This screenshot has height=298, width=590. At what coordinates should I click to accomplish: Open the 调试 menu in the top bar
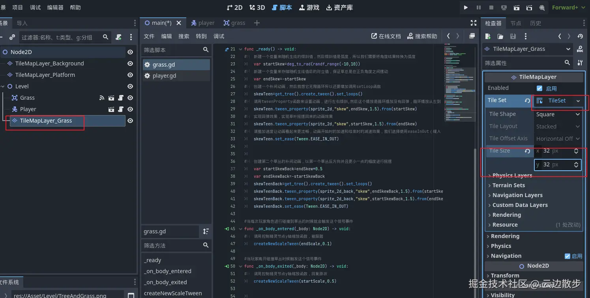pos(35,7)
